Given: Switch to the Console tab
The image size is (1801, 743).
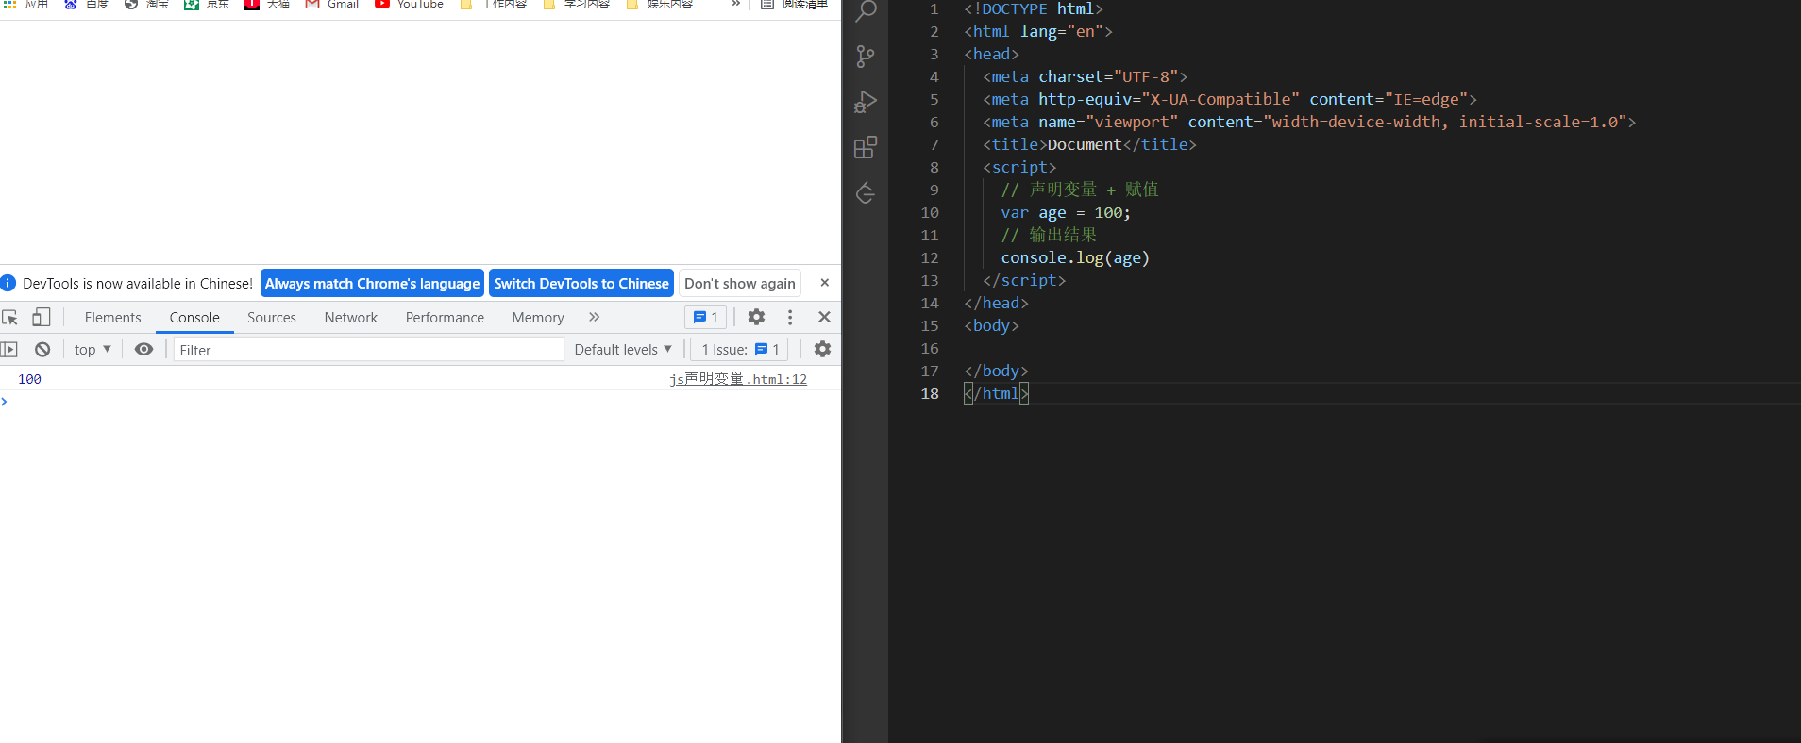Looking at the screenshot, I should pyautogui.click(x=194, y=318).
